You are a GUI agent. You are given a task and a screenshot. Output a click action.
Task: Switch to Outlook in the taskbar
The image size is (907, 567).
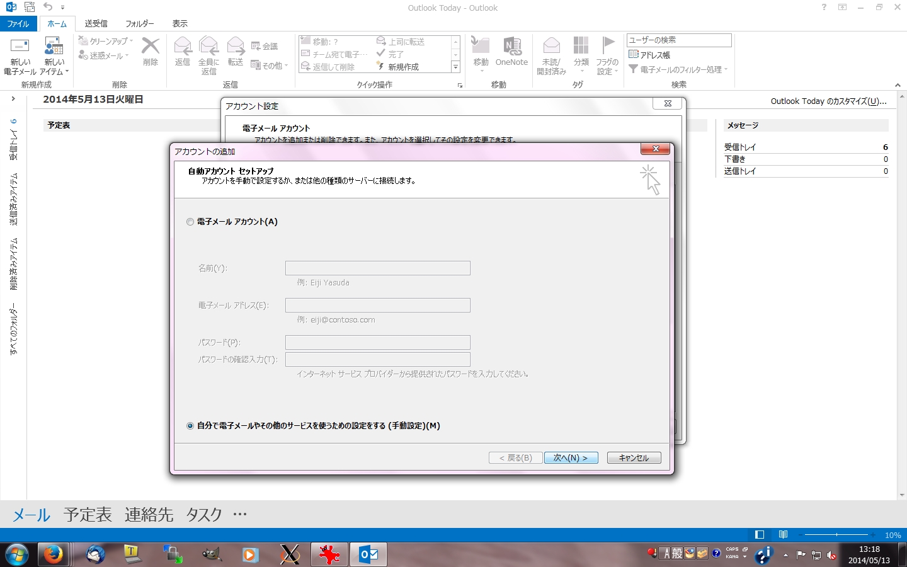click(368, 554)
